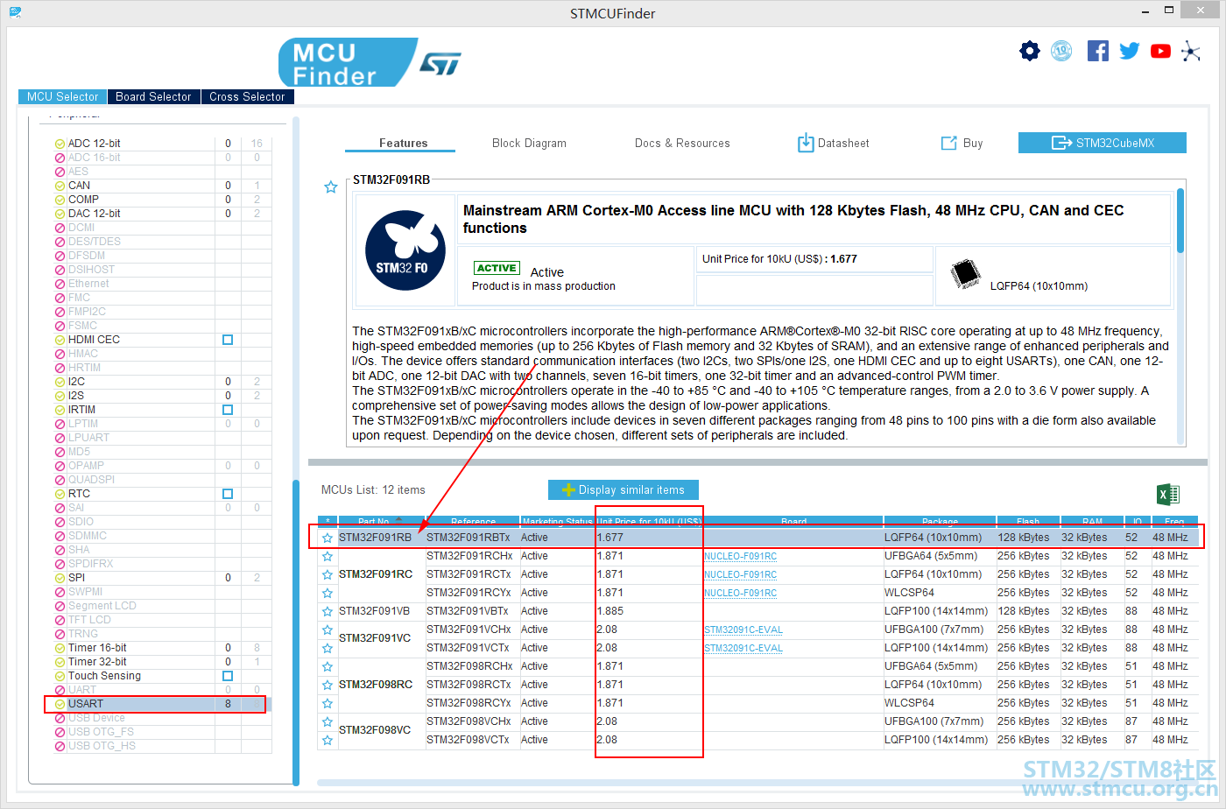Click the ADC 12-bit minimum value field
The image size is (1226, 809).
coord(228,144)
